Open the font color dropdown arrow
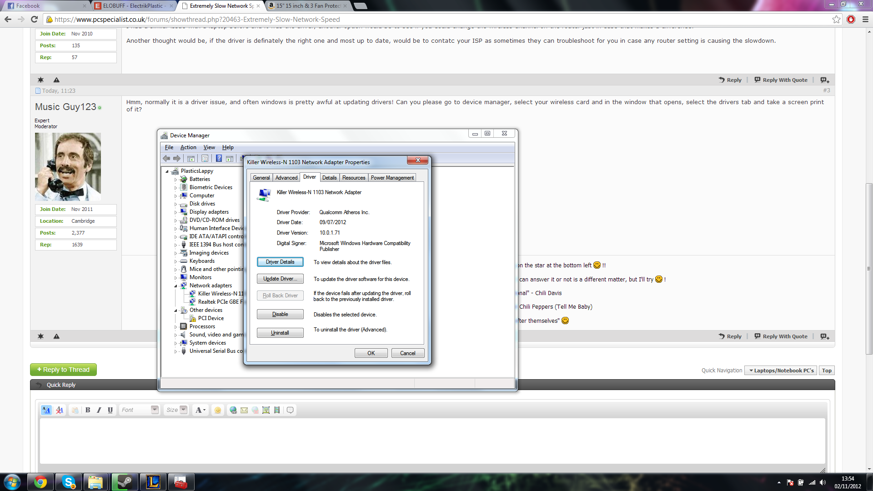This screenshot has height=491, width=873. point(204,410)
